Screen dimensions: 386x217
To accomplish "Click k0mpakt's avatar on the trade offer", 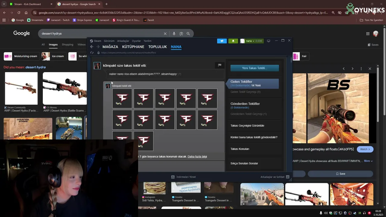I will [x=97, y=66].
